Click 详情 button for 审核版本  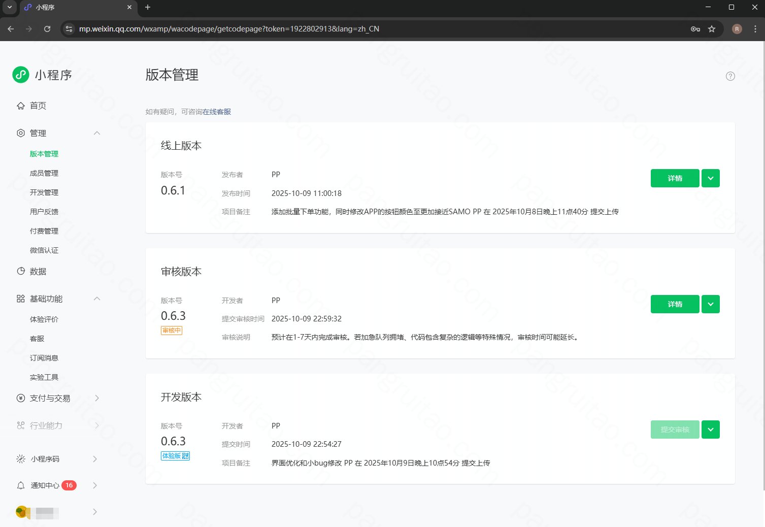675,304
